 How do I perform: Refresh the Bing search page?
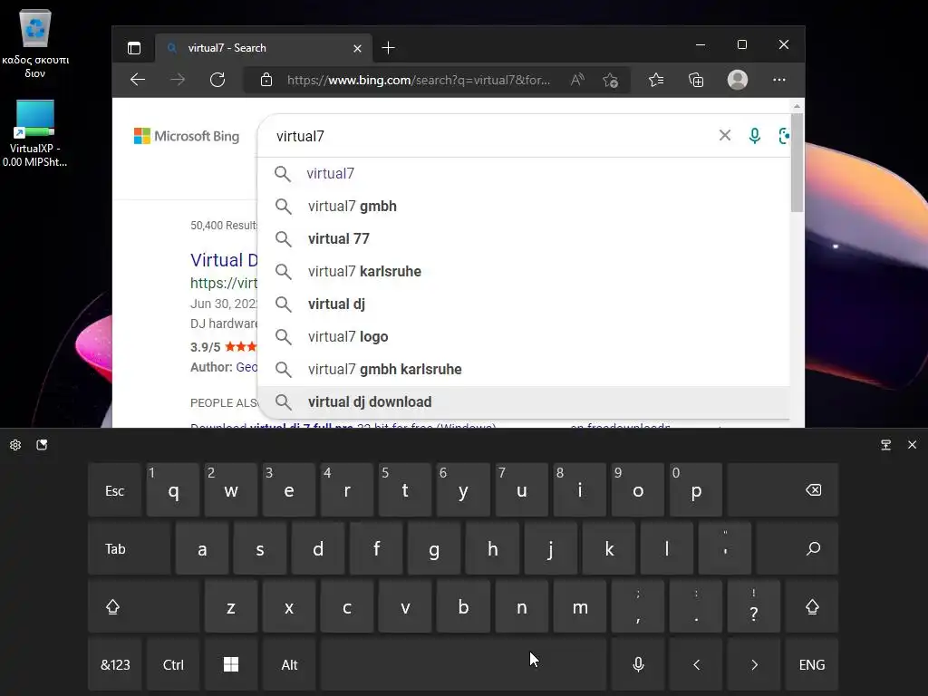click(217, 80)
